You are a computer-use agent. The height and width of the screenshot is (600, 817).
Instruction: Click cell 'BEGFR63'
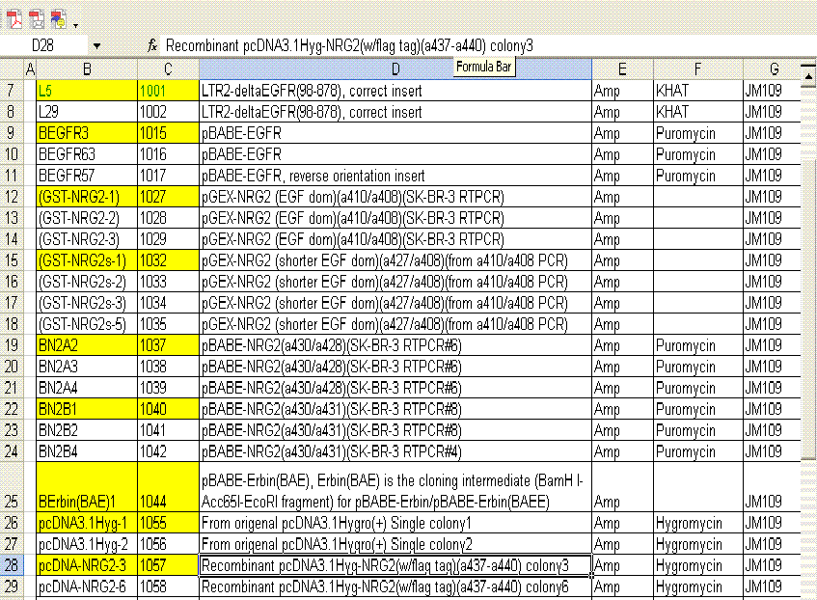coord(87,154)
